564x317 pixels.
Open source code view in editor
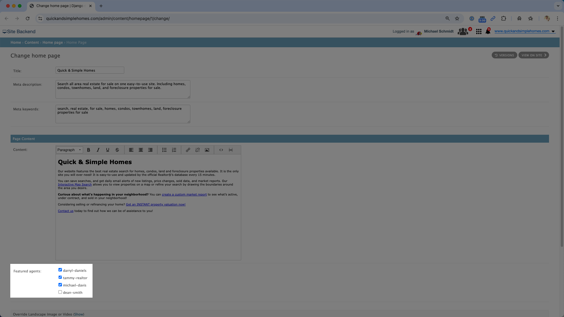pyautogui.click(x=221, y=150)
